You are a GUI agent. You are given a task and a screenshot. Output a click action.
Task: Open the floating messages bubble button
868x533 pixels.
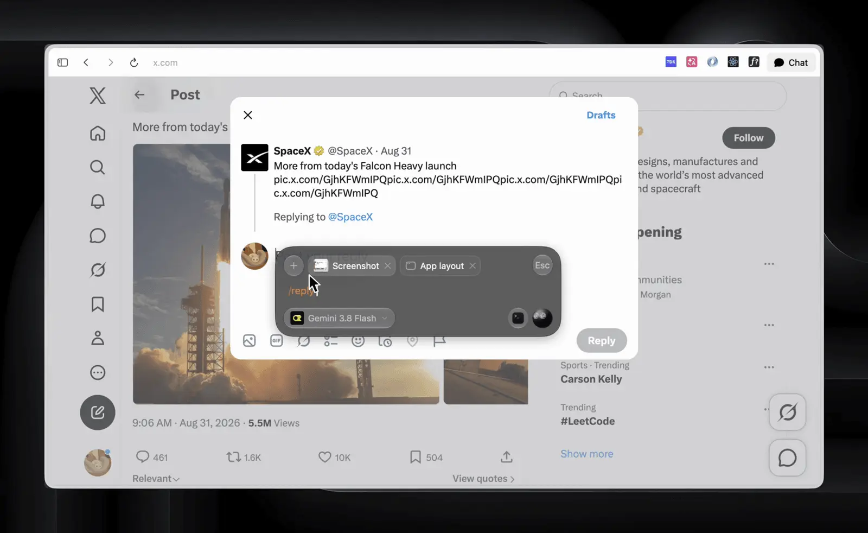click(x=788, y=458)
